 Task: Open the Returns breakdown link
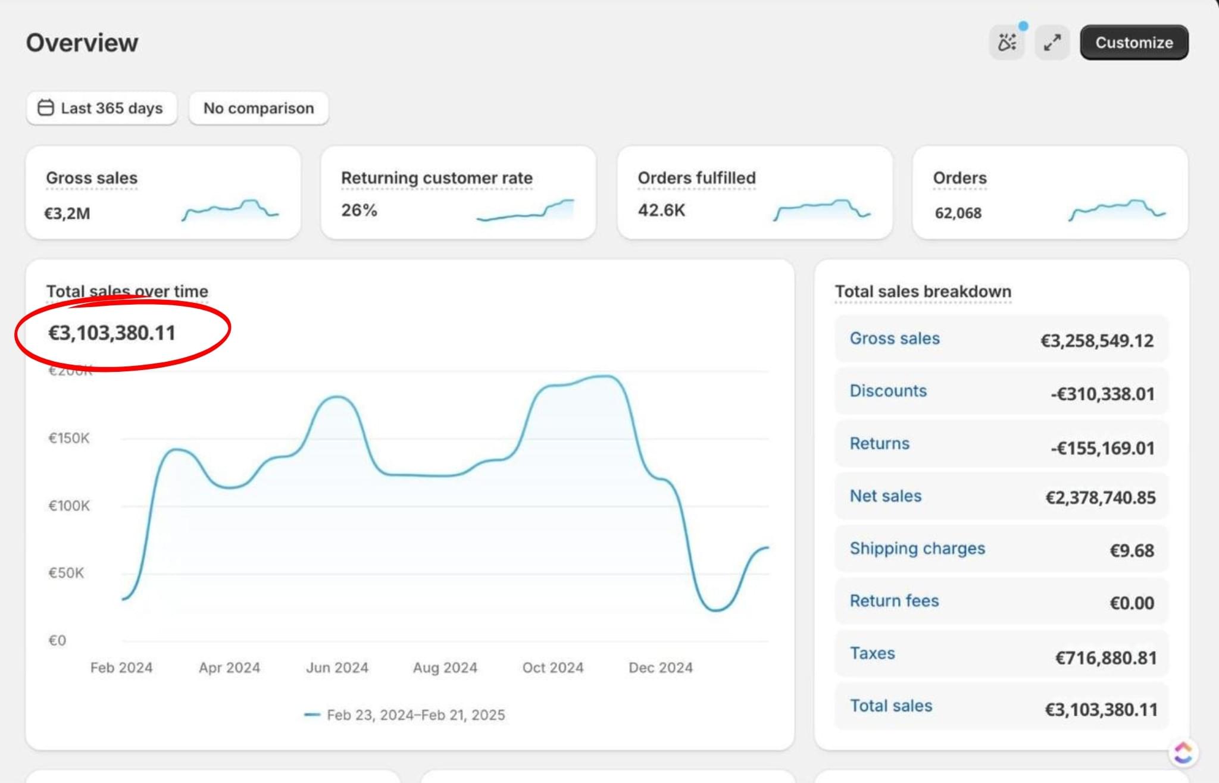pyautogui.click(x=879, y=443)
